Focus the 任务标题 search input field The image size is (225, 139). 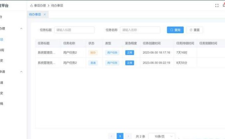tap(74, 30)
